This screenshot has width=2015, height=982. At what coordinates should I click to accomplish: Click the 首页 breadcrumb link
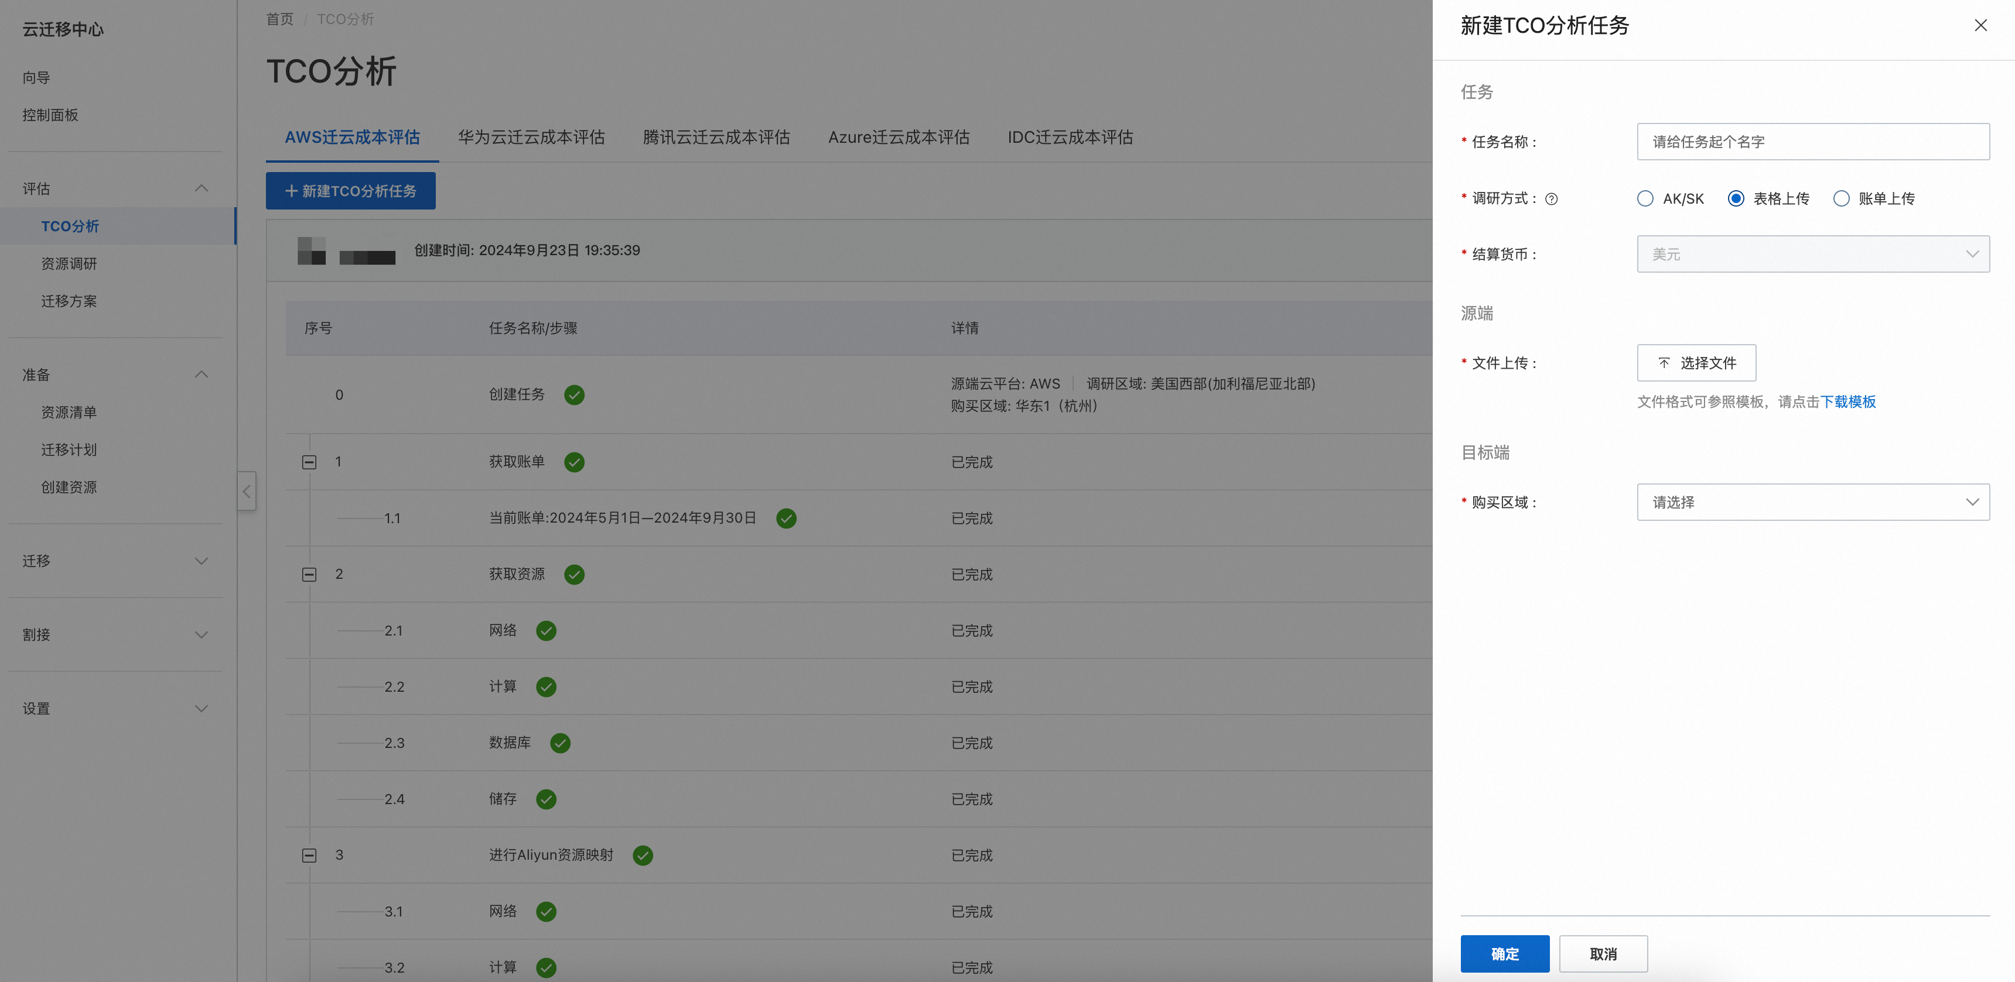279,19
